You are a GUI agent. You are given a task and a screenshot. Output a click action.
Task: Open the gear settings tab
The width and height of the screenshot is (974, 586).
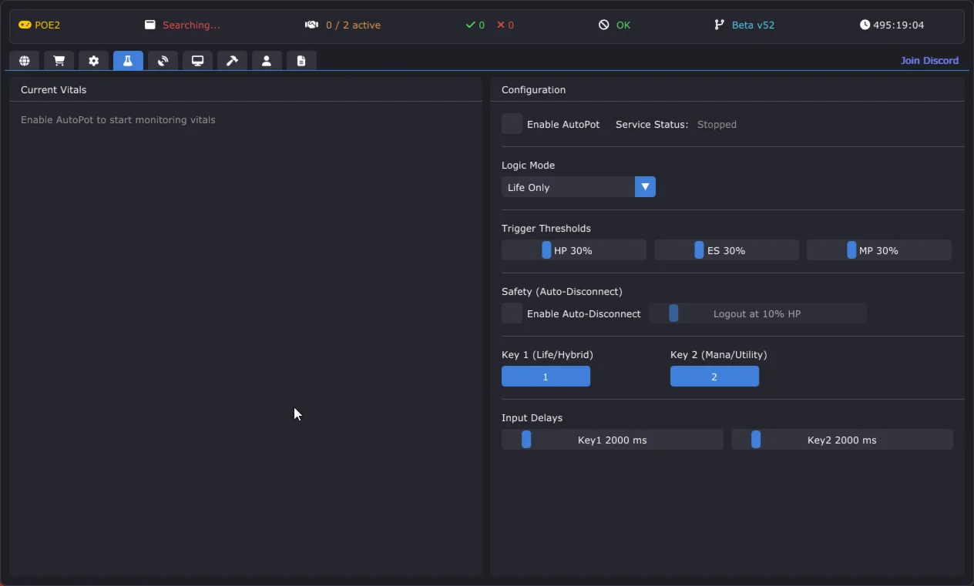[93, 61]
